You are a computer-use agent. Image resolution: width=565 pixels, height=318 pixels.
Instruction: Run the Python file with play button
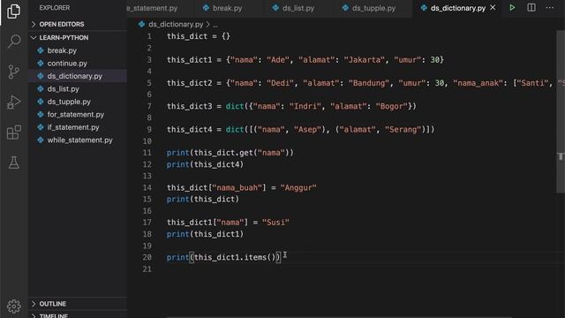(512, 8)
